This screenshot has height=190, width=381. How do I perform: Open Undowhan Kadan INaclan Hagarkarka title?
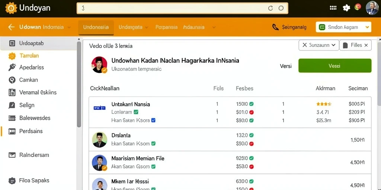[x=175, y=60]
